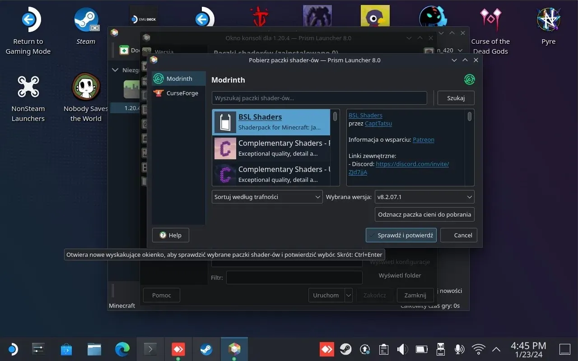Select the Nobody Saves the World icon
The height and width of the screenshot is (361, 578).
(x=86, y=98)
